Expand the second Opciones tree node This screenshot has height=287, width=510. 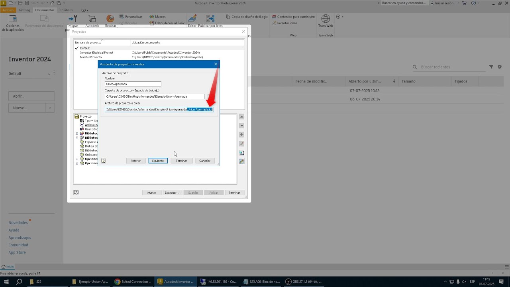point(77,163)
